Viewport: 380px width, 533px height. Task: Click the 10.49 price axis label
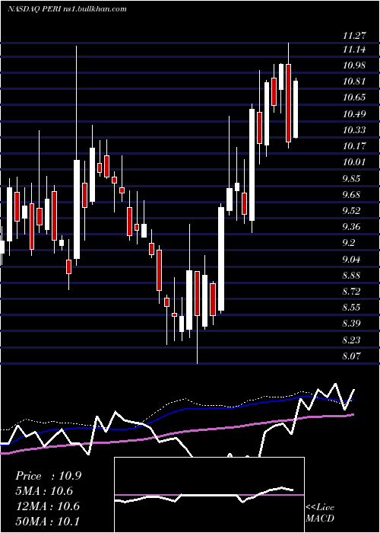354,114
